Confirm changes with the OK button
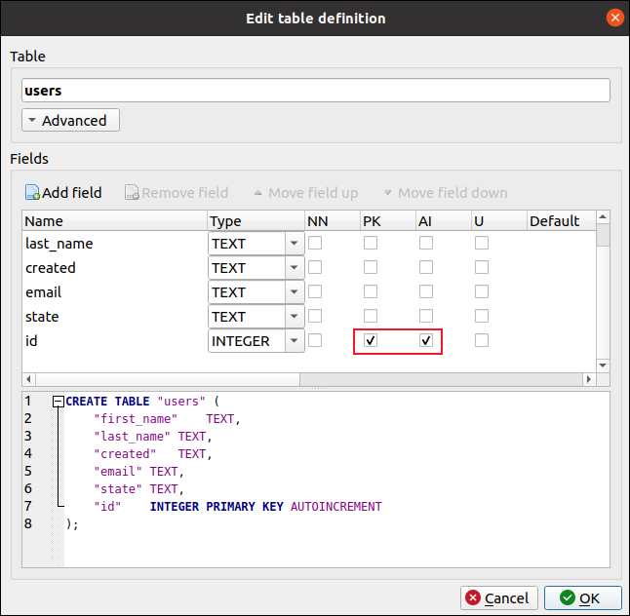The width and height of the screenshot is (630, 616). point(583,598)
